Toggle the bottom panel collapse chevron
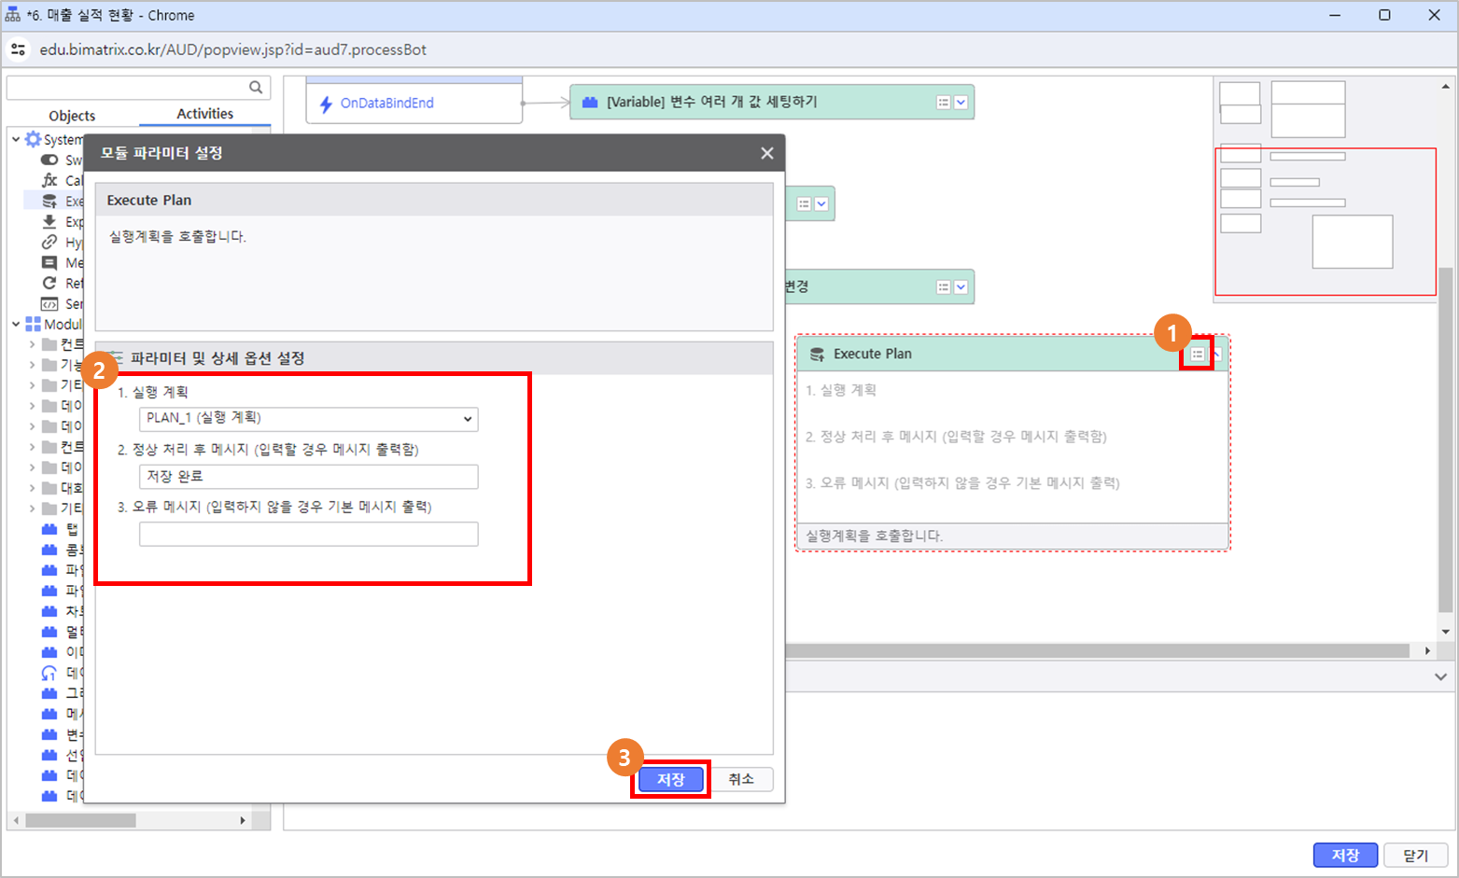The image size is (1459, 878). tap(1440, 676)
